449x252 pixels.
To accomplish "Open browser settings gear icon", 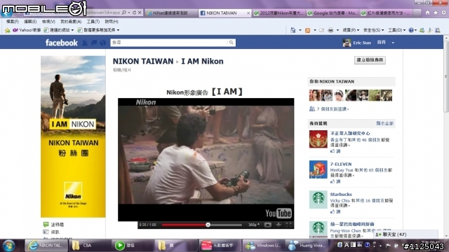I will pyautogui.click(x=443, y=13).
